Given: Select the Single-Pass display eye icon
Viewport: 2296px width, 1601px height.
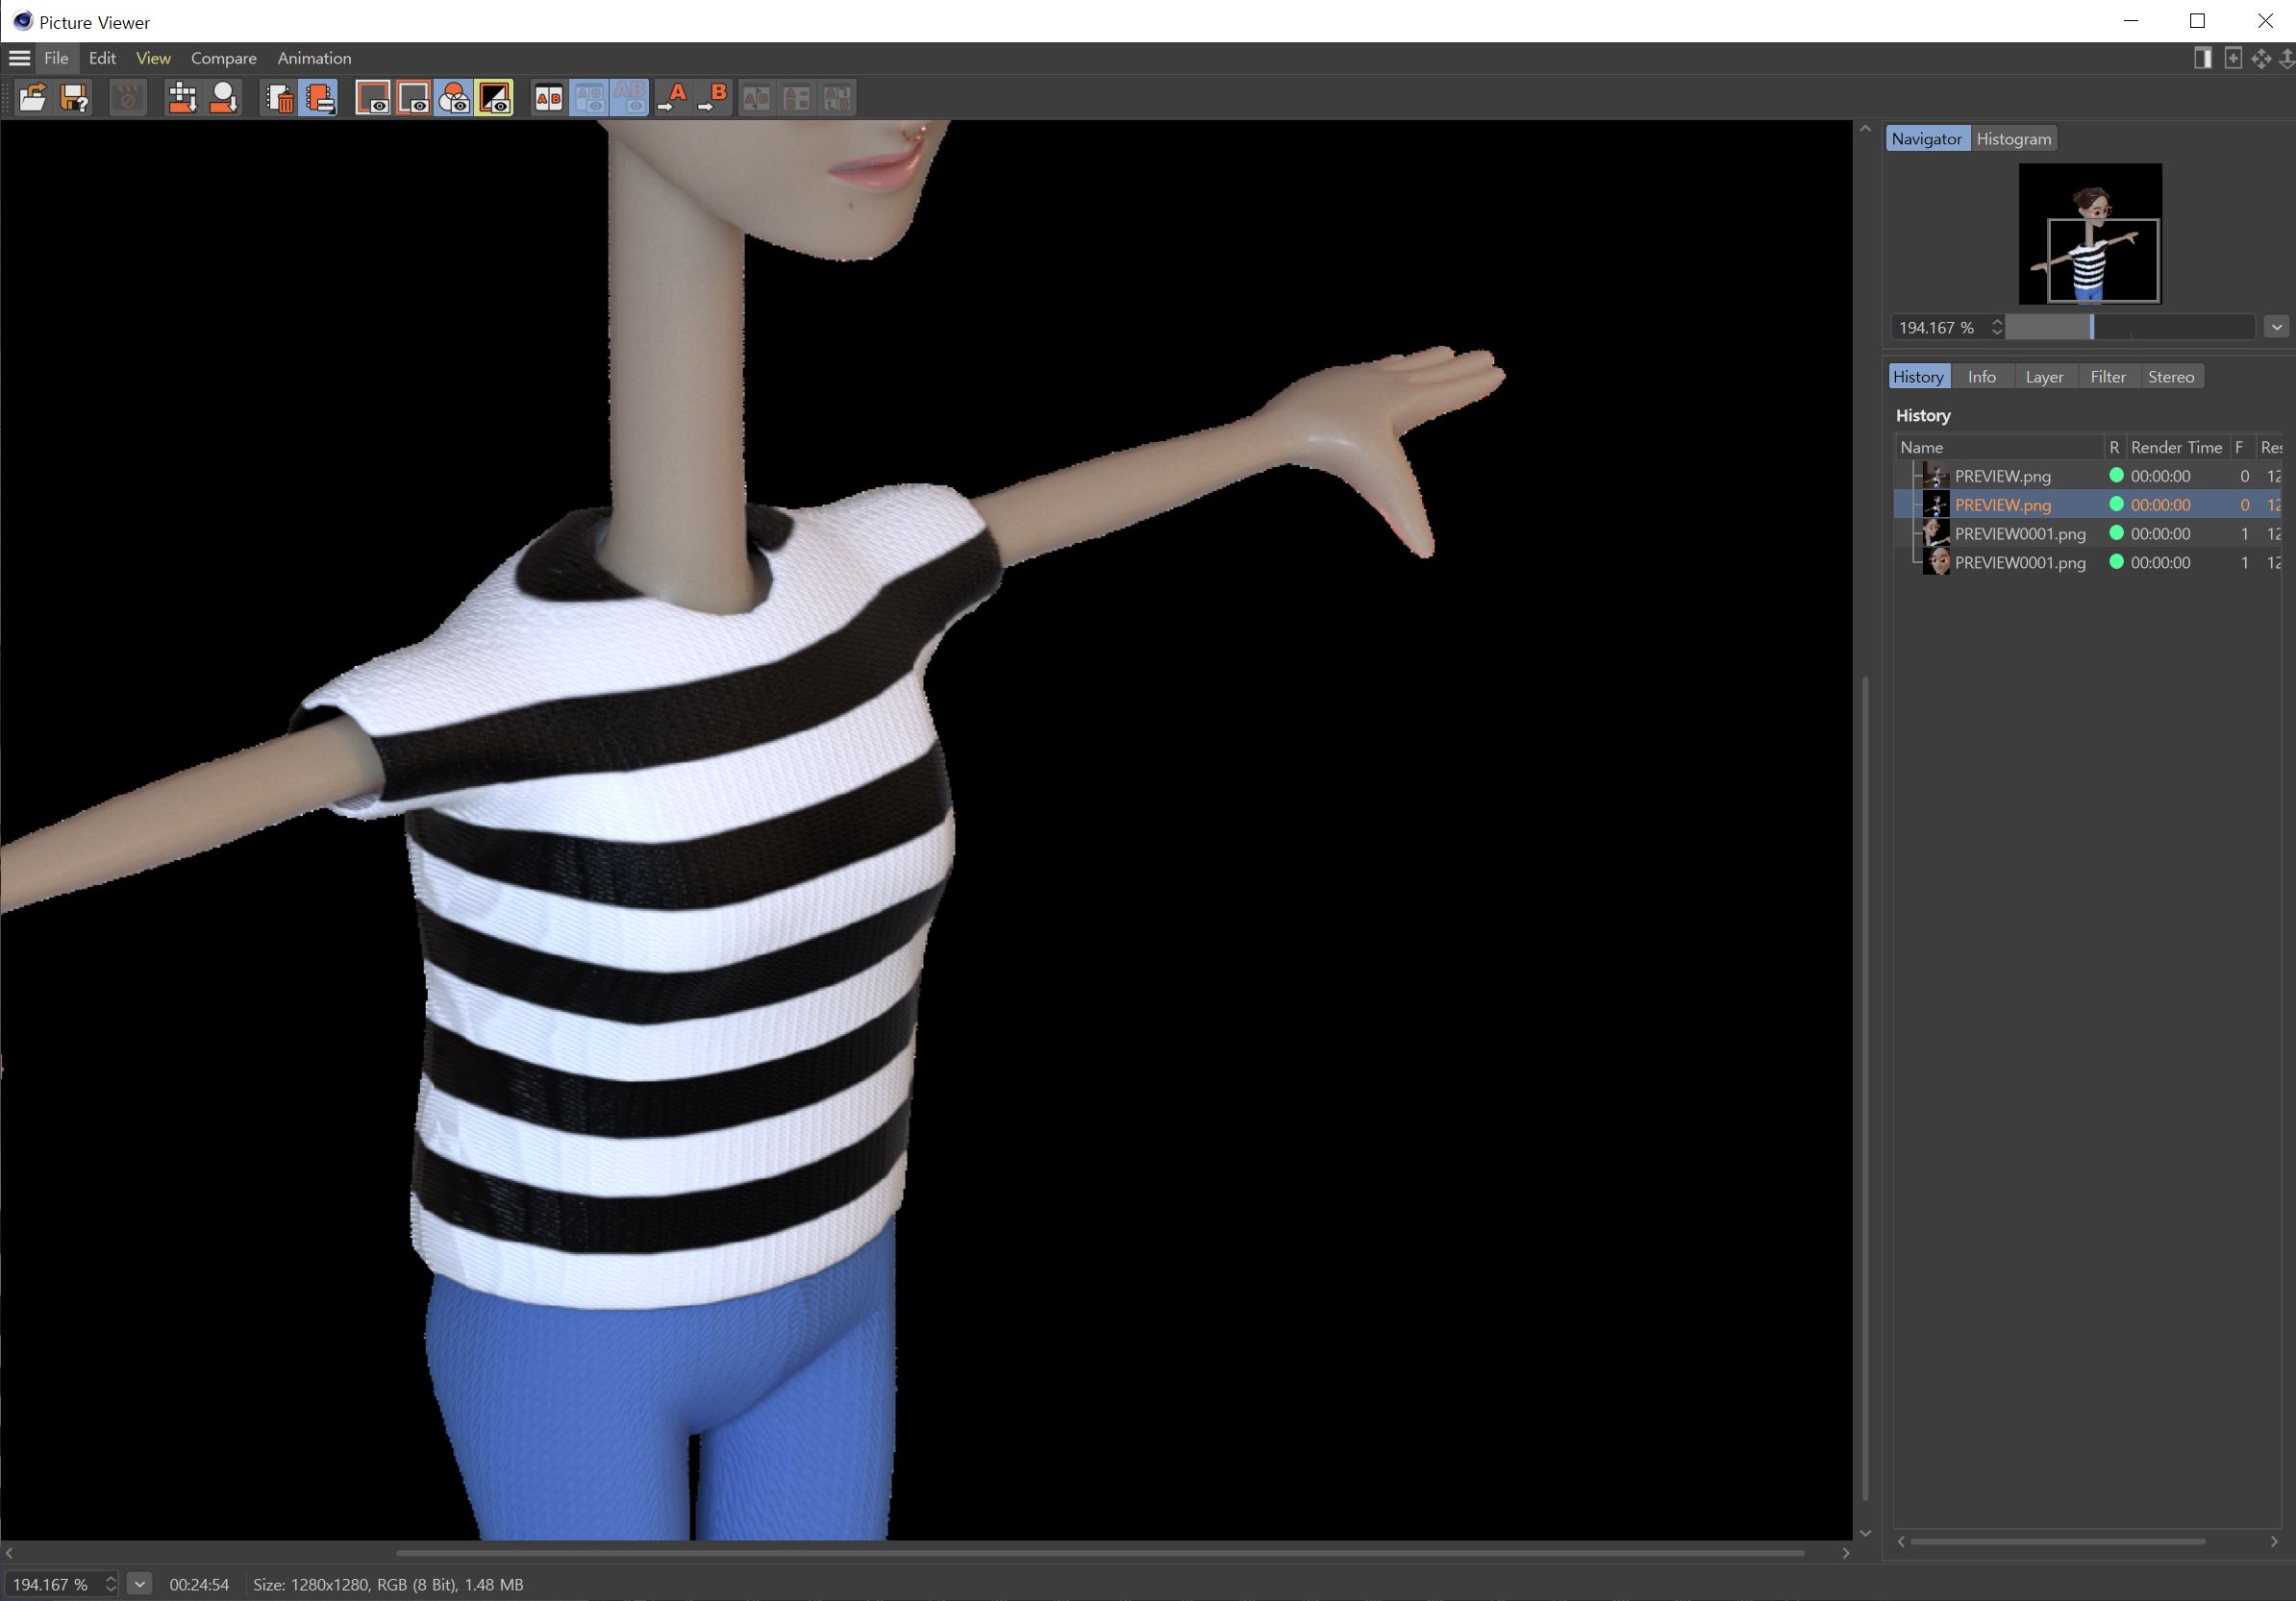Looking at the screenshot, I should pyautogui.click(x=413, y=98).
